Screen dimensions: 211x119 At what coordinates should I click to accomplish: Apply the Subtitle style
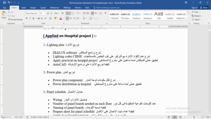click(170, 16)
